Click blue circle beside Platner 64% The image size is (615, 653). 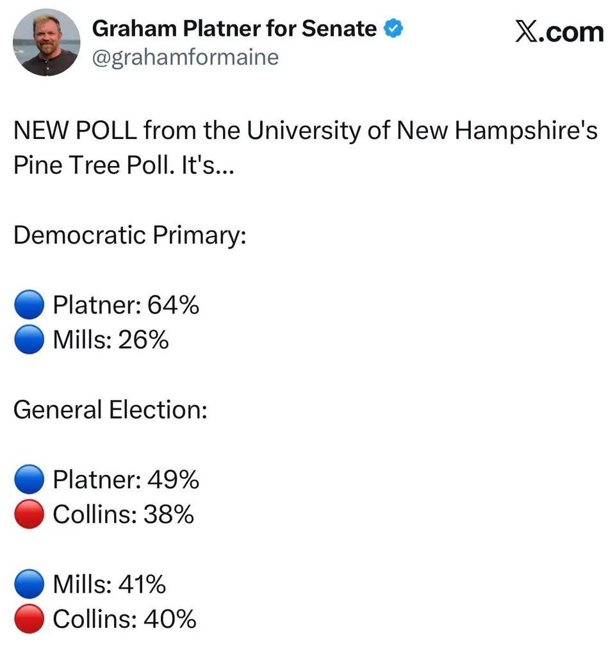coord(29,305)
